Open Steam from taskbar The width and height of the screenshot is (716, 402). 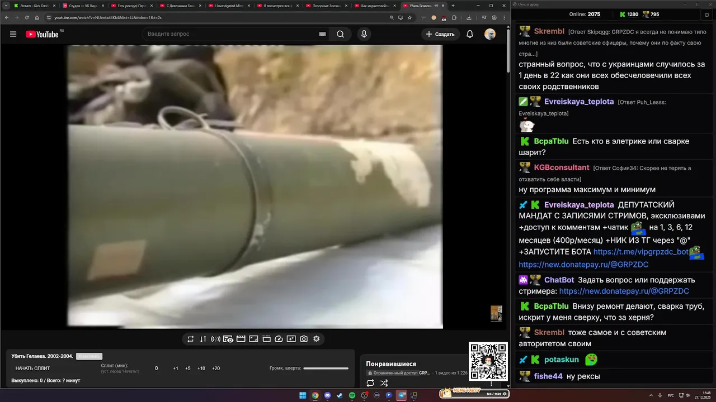pos(340,395)
